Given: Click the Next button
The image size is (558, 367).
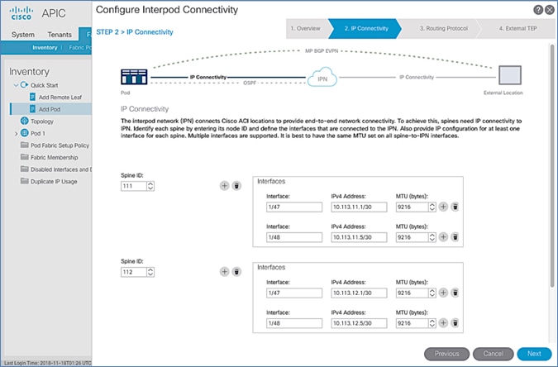Looking at the screenshot, I should point(534,354).
